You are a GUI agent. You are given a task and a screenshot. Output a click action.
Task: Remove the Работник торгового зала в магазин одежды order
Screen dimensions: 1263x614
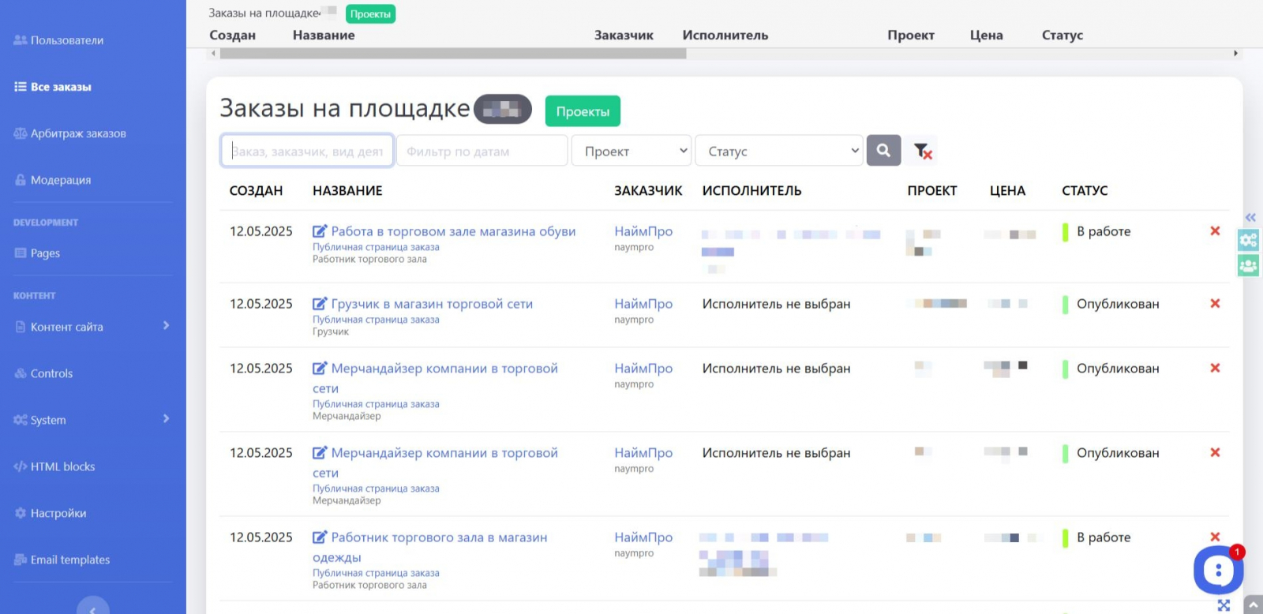1215,537
